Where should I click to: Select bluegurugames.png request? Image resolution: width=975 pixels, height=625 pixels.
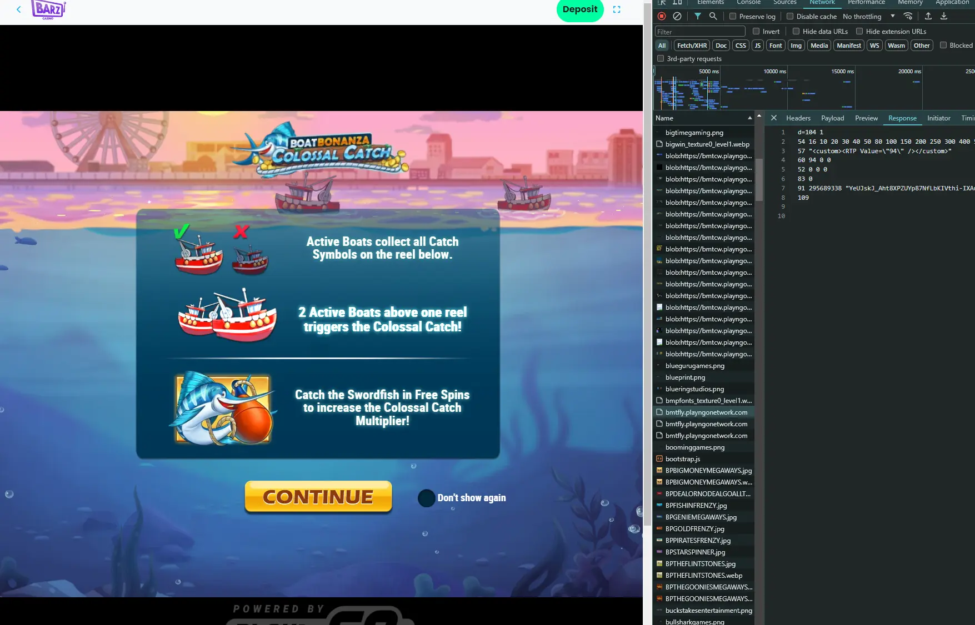point(704,366)
